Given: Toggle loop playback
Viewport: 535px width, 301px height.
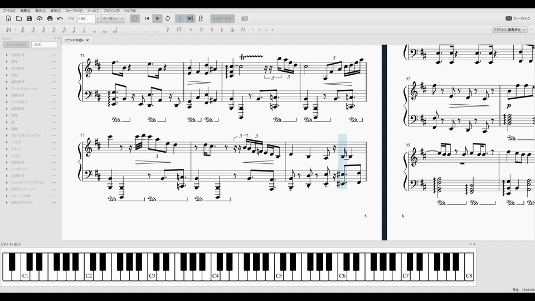Looking at the screenshot, I should [x=168, y=18].
